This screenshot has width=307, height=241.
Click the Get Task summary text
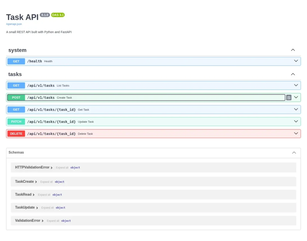click(x=83, y=110)
